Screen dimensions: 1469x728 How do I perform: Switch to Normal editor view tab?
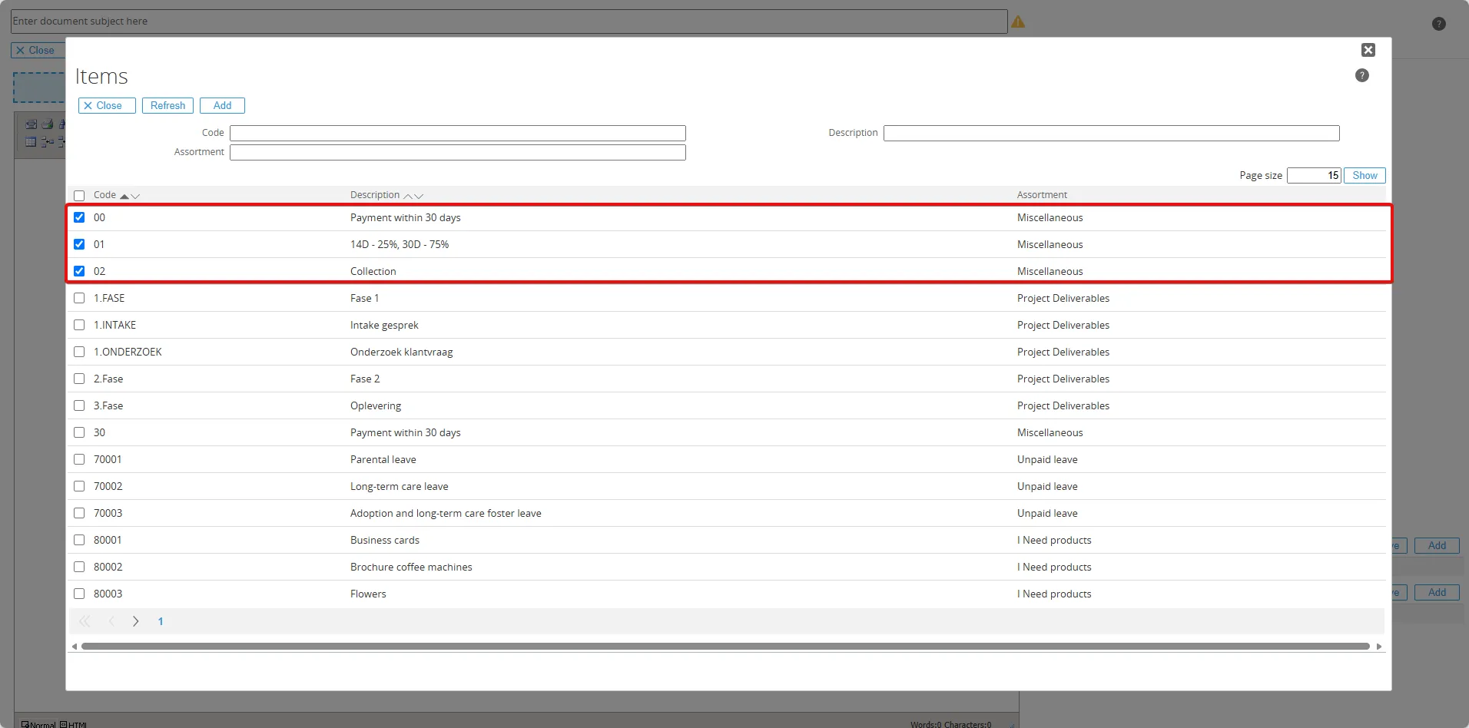pyautogui.click(x=38, y=724)
